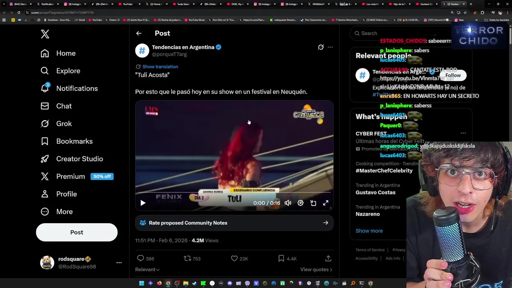512x288 pixels.
Task: Play the Tuli video
Action: (143, 203)
